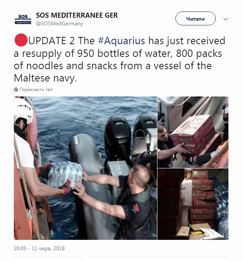Click the globe icon beside the translate link

point(16,90)
